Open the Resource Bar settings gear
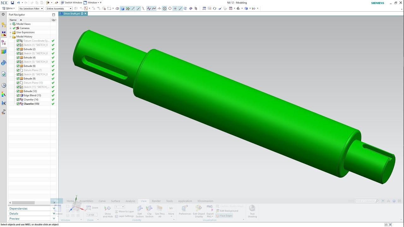This screenshot has width=404, height=227. pos(3,15)
